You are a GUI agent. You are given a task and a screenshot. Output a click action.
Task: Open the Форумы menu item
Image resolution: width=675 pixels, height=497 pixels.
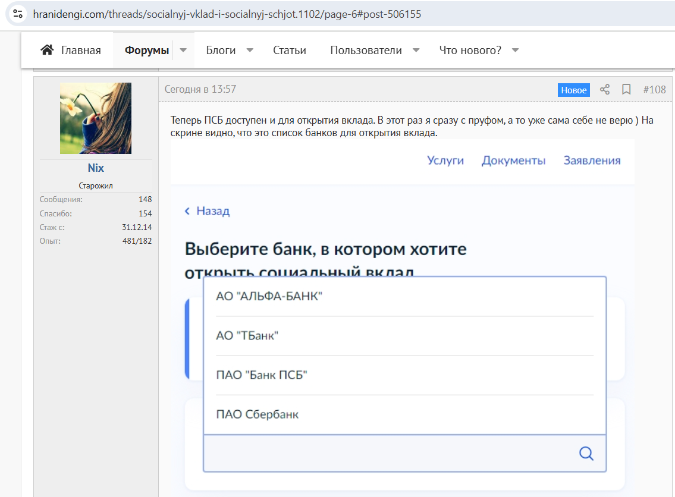point(147,51)
